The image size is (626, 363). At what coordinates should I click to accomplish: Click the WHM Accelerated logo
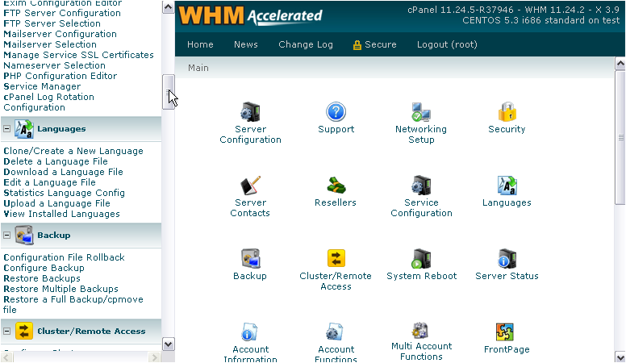pos(251,15)
